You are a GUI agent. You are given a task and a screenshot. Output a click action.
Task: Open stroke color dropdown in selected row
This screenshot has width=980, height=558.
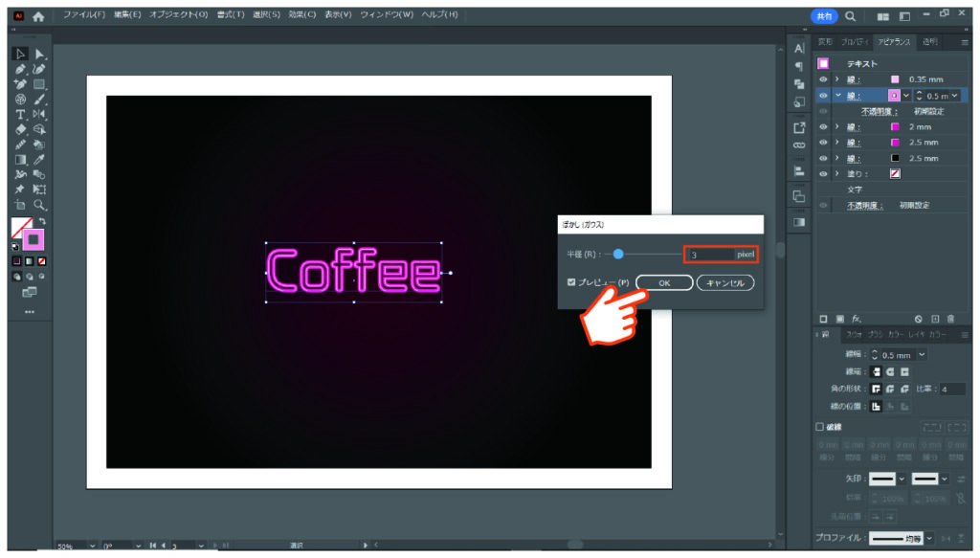click(905, 96)
